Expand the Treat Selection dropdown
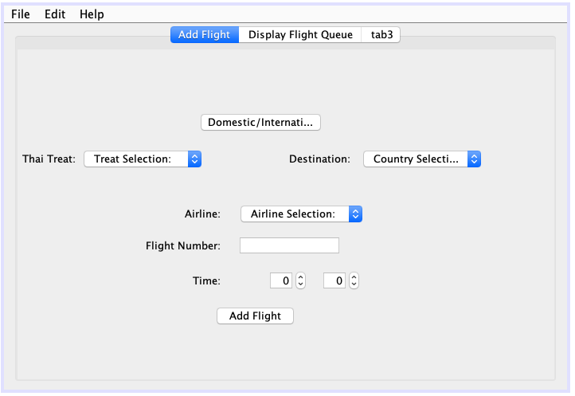This screenshot has width=575, height=396. (143, 159)
